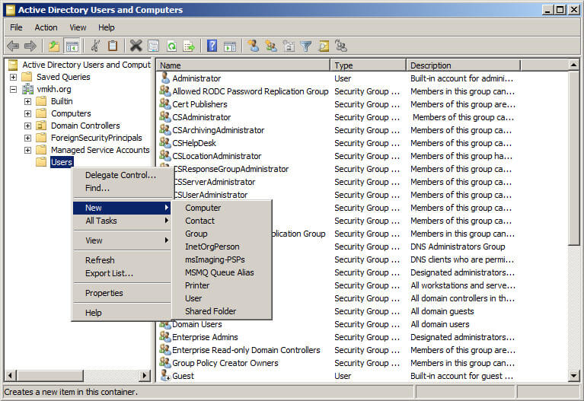Open the View menu in menu bar
The image size is (584, 401).
[78, 27]
